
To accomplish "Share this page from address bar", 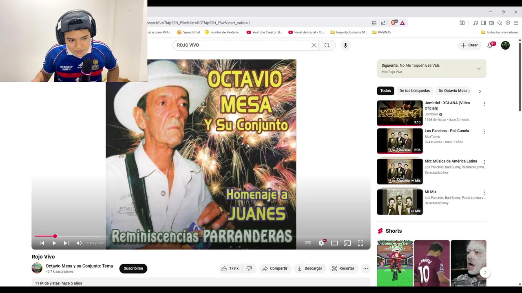I will (x=383, y=23).
